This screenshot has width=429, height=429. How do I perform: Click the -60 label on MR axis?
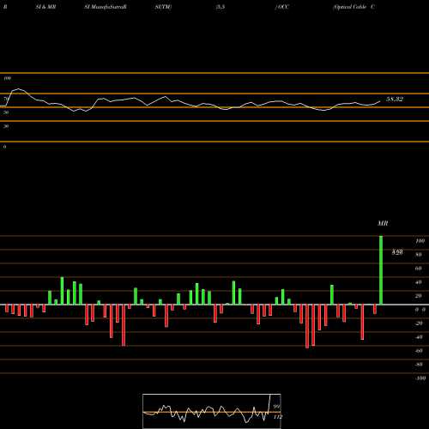(x=419, y=351)
